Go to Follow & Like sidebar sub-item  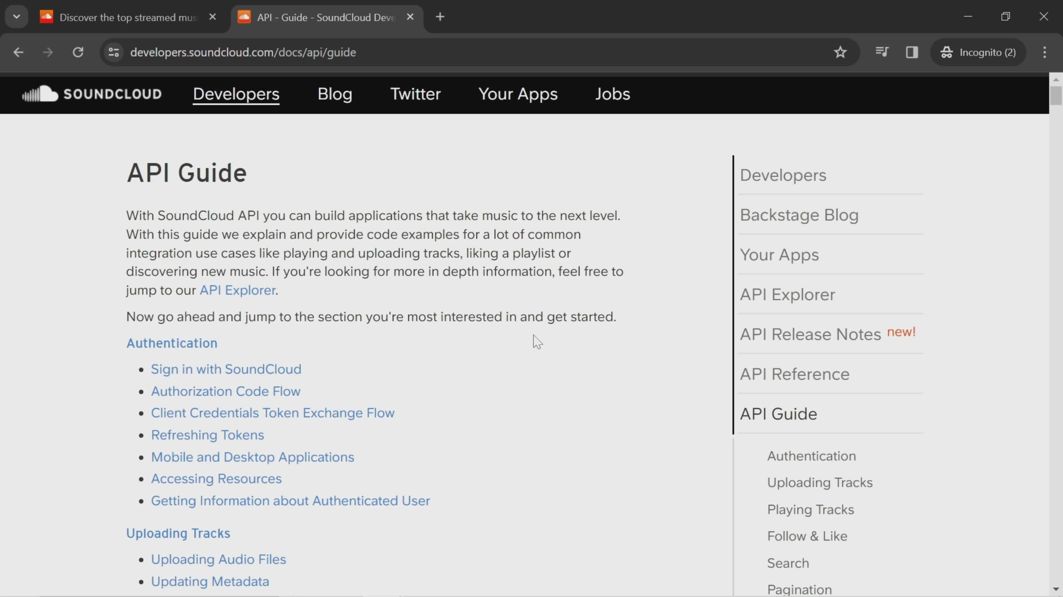click(807, 536)
